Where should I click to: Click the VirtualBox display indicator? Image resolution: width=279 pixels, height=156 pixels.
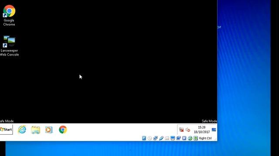(x=173, y=138)
